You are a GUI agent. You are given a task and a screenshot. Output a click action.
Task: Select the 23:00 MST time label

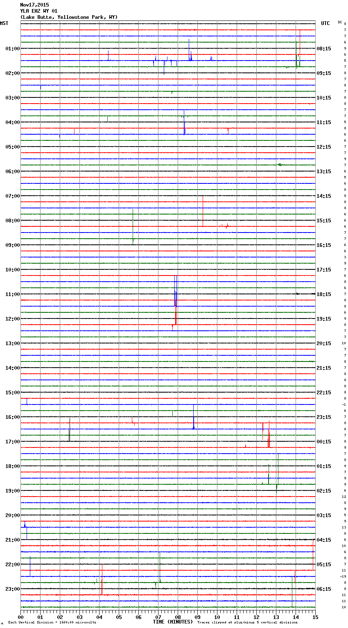pos(13,589)
